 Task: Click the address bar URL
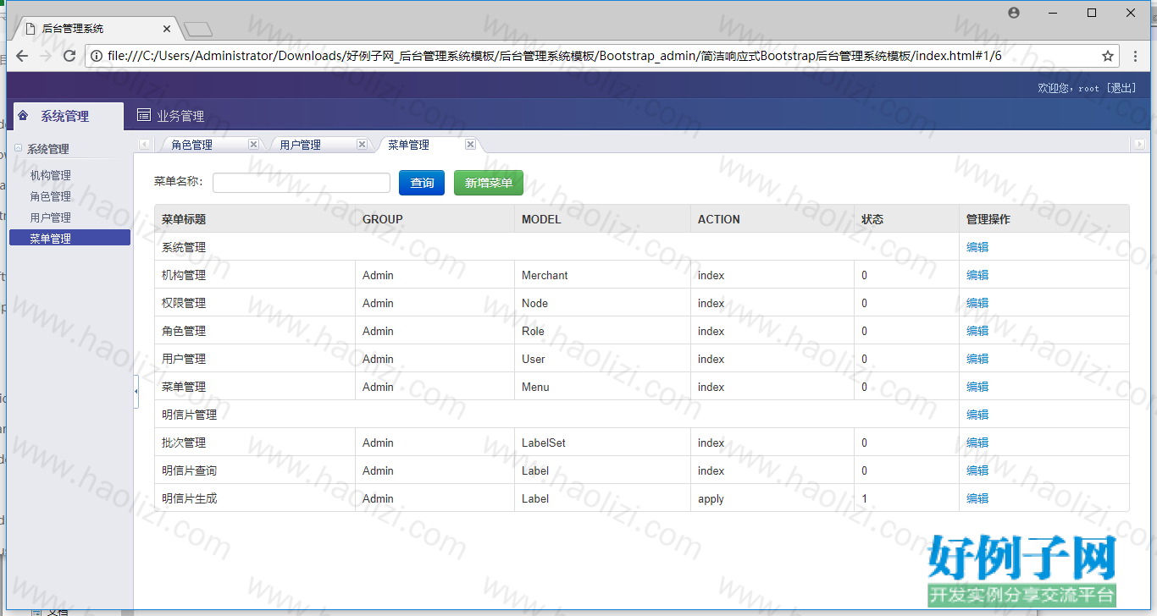(555, 56)
